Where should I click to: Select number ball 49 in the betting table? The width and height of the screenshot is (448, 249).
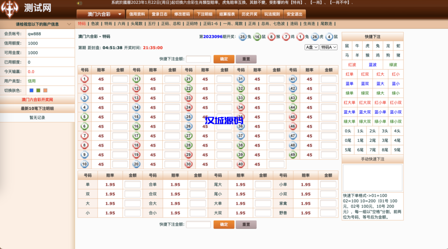coord(293,155)
